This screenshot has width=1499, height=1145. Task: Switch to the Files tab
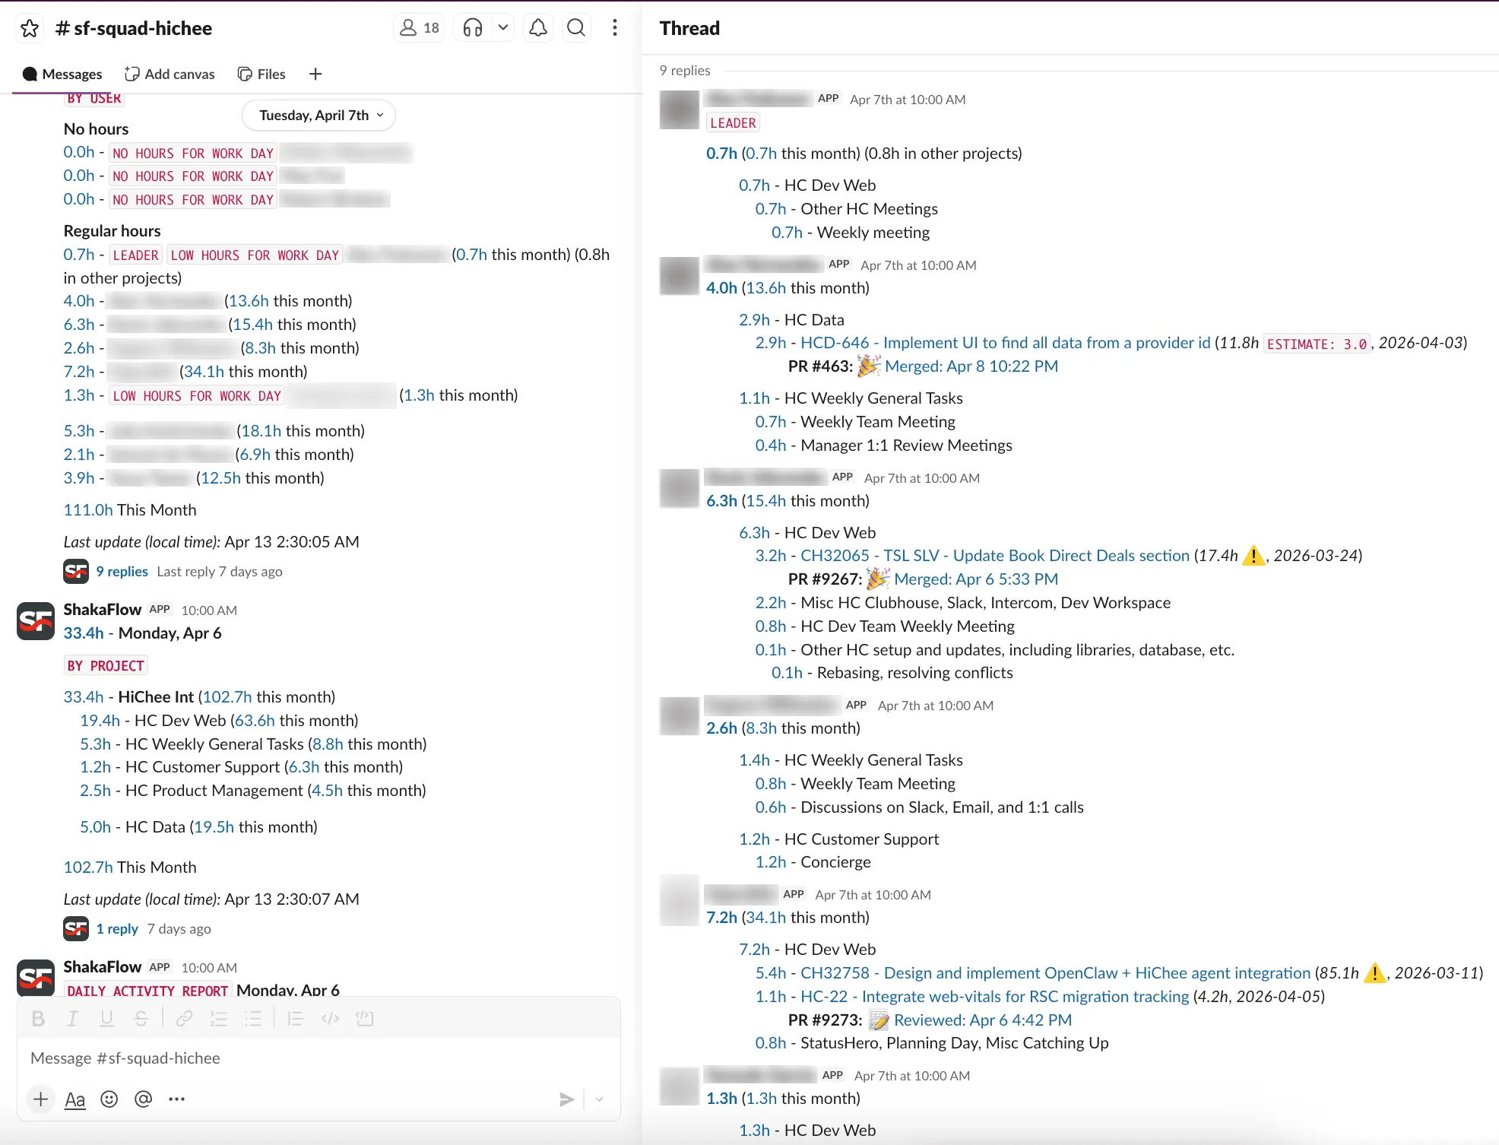[261, 74]
